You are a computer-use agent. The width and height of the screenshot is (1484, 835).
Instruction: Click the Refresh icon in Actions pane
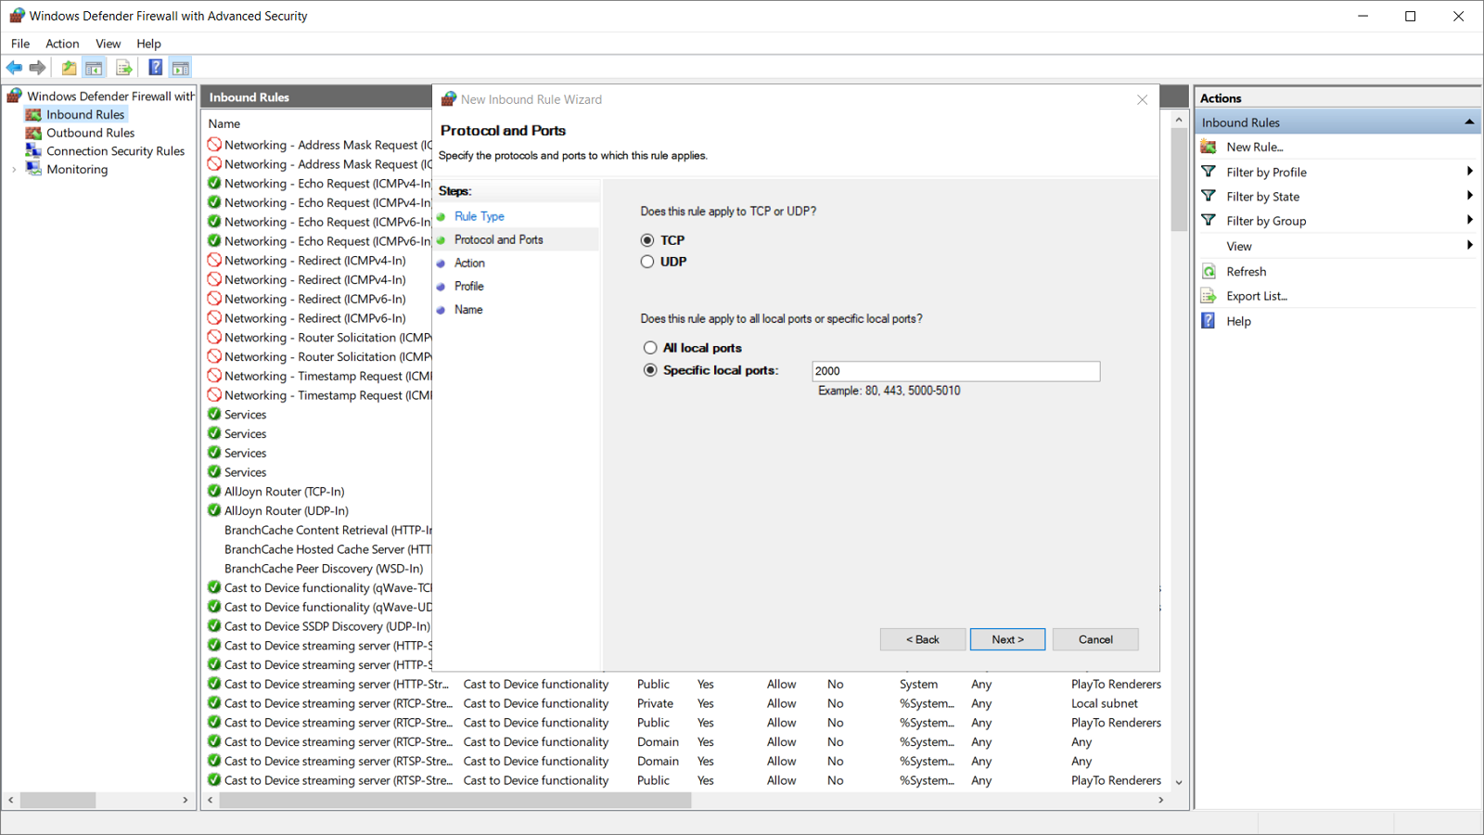1209,271
